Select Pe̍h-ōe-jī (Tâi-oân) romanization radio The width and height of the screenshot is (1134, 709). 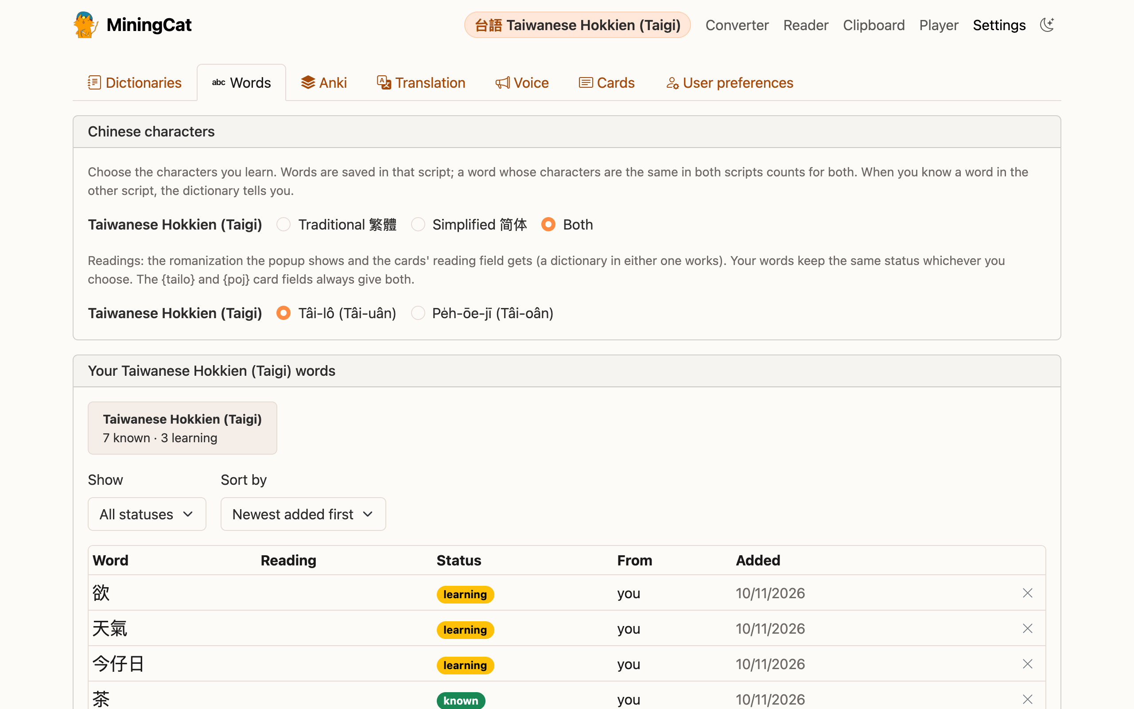[418, 313]
